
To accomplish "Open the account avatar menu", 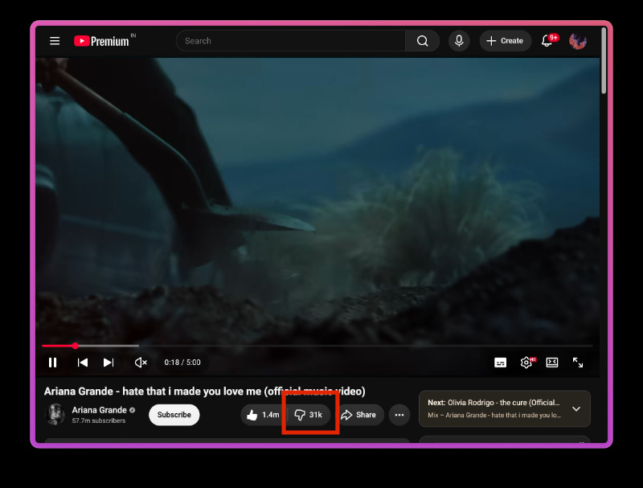I will tap(578, 41).
